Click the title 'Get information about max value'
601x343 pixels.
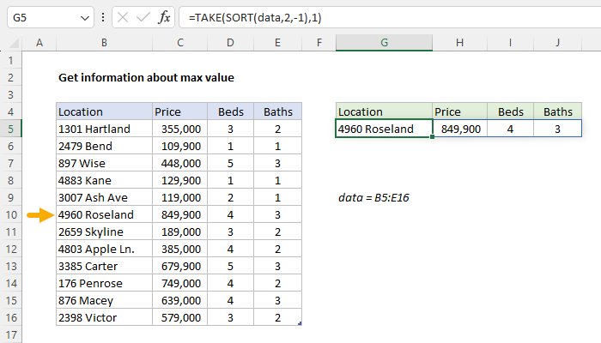(x=146, y=77)
